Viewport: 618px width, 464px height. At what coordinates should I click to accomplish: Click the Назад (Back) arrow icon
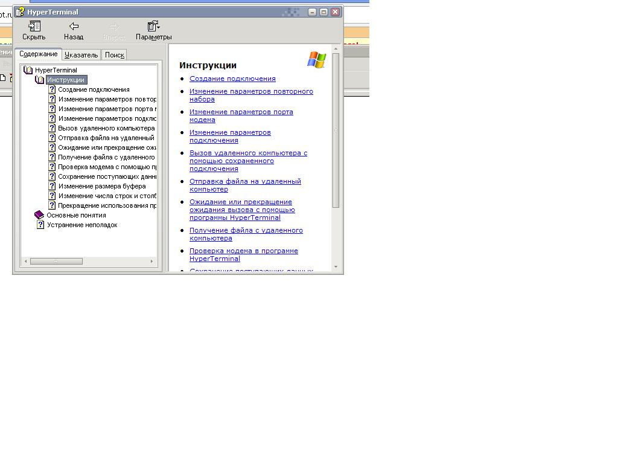(74, 26)
